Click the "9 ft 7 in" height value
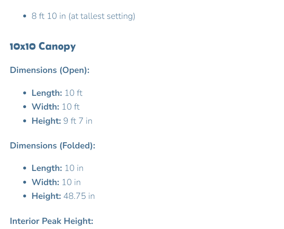284x229 pixels. click(78, 121)
